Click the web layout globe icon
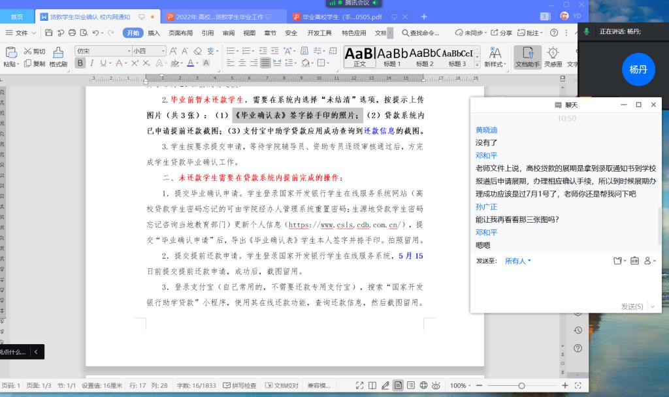Viewport: 669px width, 397px height. tap(423, 385)
